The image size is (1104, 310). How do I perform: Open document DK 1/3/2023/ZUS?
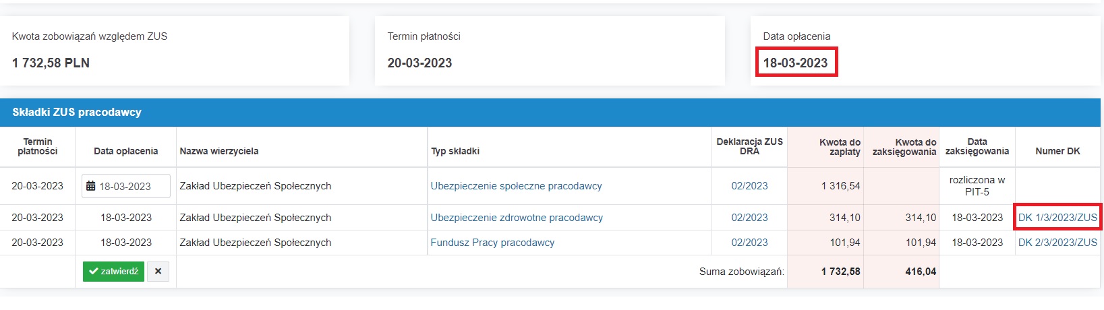[1057, 218]
